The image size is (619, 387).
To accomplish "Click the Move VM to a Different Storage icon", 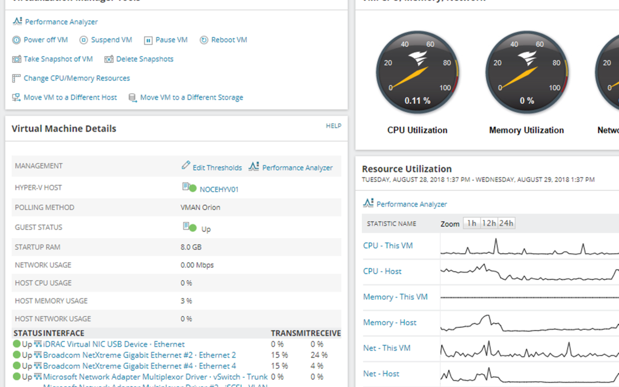I will coord(133,97).
